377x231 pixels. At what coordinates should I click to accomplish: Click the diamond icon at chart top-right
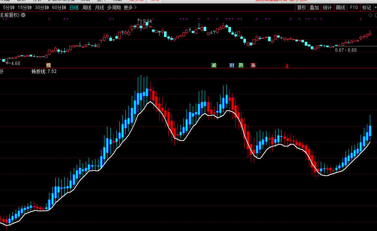click(370, 15)
